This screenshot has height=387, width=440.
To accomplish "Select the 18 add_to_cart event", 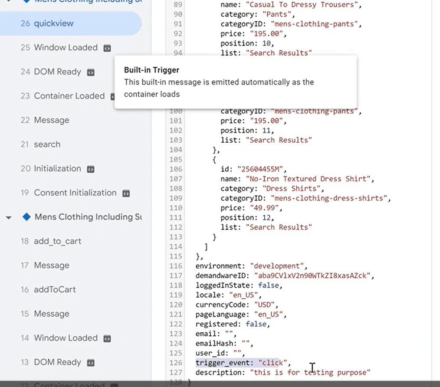I will (x=57, y=241).
